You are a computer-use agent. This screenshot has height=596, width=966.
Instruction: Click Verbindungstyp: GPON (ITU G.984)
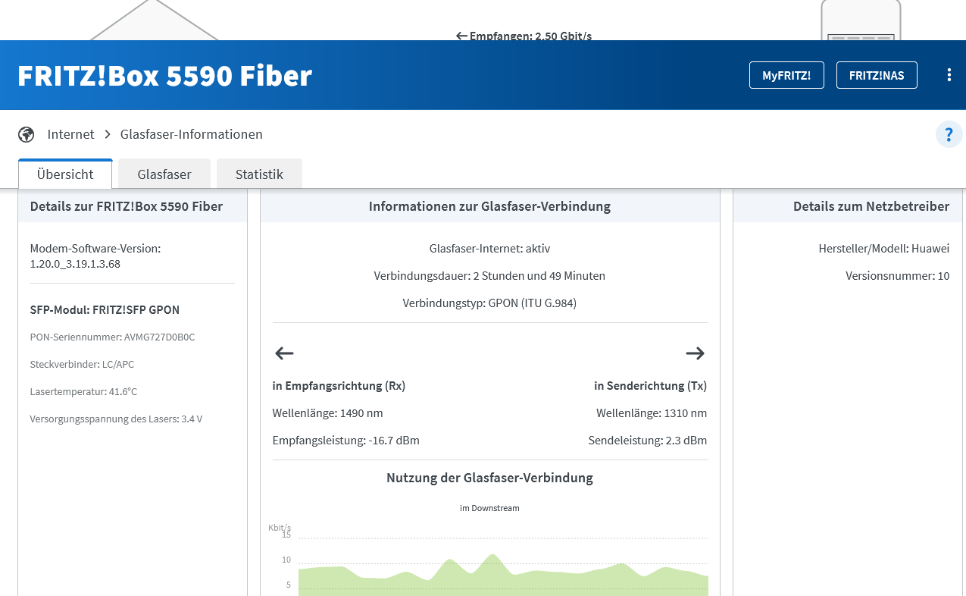pos(489,303)
